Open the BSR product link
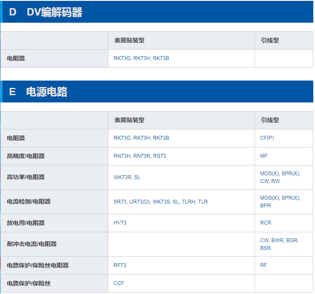The height and width of the screenshot is (294, 315). pyautogui.click(x=265, y=248)
